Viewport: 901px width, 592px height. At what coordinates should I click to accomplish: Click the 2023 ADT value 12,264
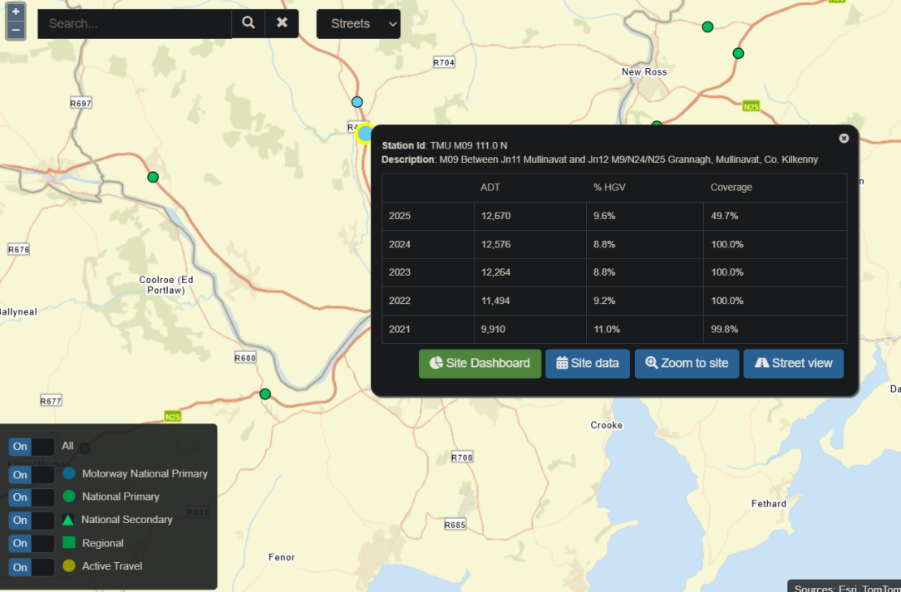pos(496,272)
